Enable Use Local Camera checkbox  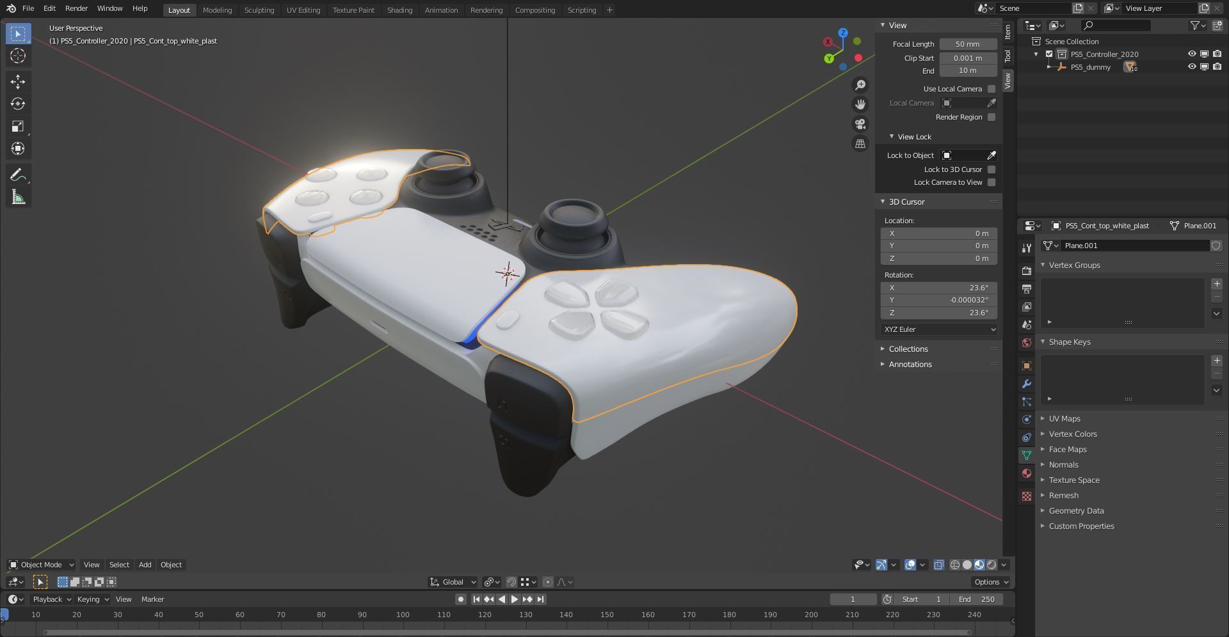click(992, 89)
